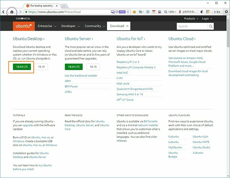
Task: Click the magnifier zoom icon
Action: click(166, 12)
